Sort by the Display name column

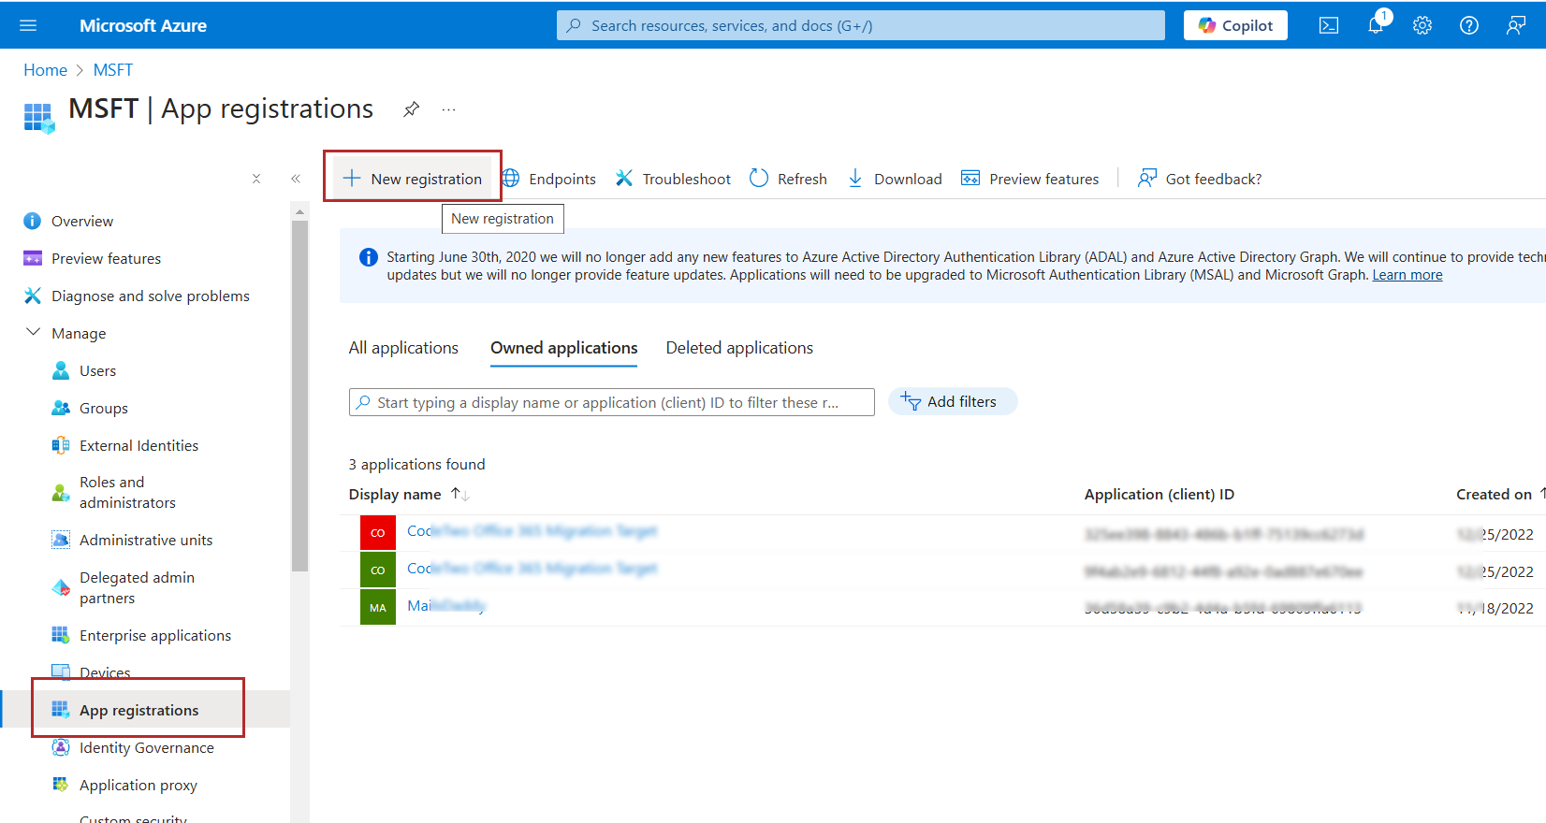408,494
